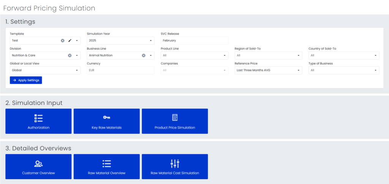Image resolution: width=389 pixels, height=184 pixels.
Task: Select the calculator icon above Product Price Simulation
Action: click(175, 117)
